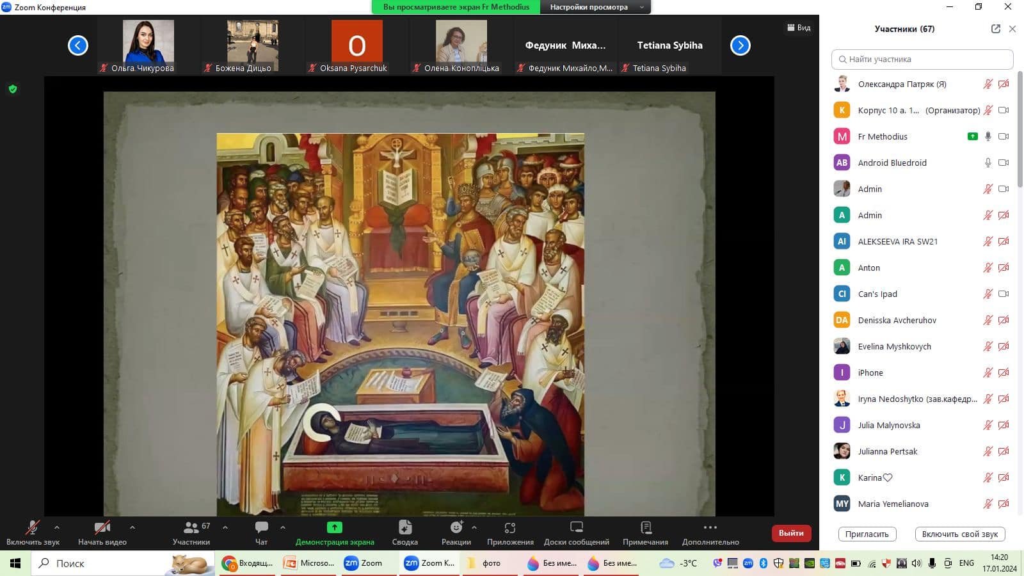Switch to Zoom K... taskbar item
The width and height of the screenshot is (1024, 576).
click(431, 563)
